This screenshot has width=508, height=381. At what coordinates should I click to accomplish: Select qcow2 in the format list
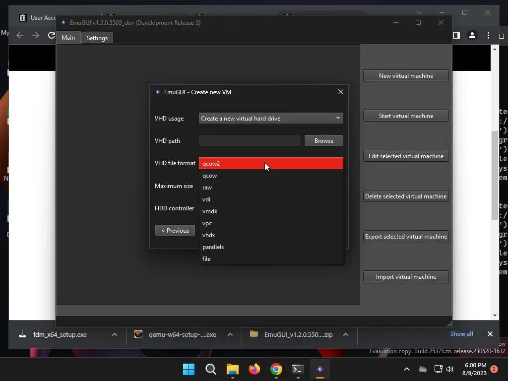[271, 163]
